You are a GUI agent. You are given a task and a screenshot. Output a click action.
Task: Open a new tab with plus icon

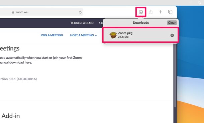tap(161, 12)
